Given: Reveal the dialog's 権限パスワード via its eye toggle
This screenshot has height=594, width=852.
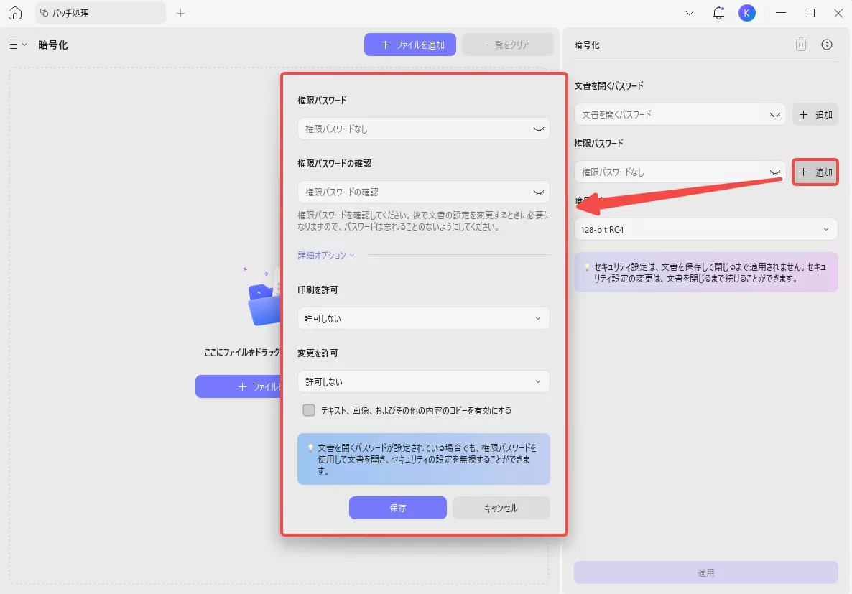Looking at the screenshot, I should [x=537, y=129].
